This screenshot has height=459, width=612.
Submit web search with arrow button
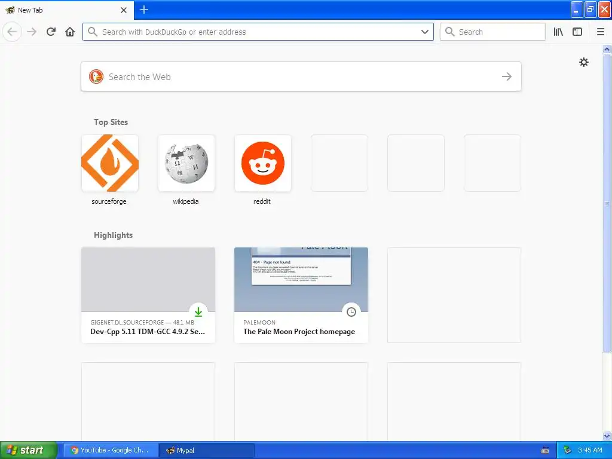[x=507, y=76]
